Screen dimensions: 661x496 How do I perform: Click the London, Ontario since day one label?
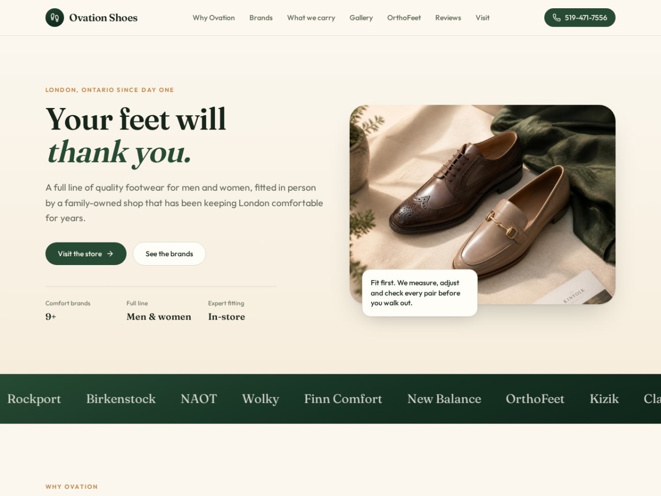pos(110,90)
